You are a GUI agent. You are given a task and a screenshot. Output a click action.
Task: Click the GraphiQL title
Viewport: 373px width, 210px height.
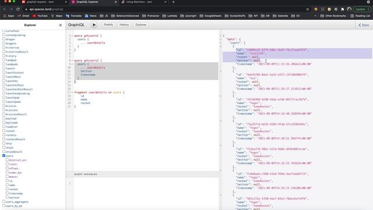76,24
